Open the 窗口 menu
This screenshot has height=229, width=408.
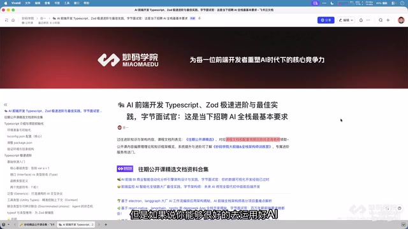[76, 3]
